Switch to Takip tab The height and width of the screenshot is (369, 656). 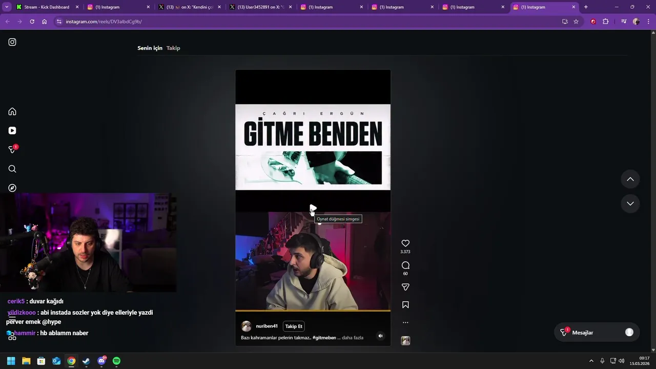pos(173,48)
